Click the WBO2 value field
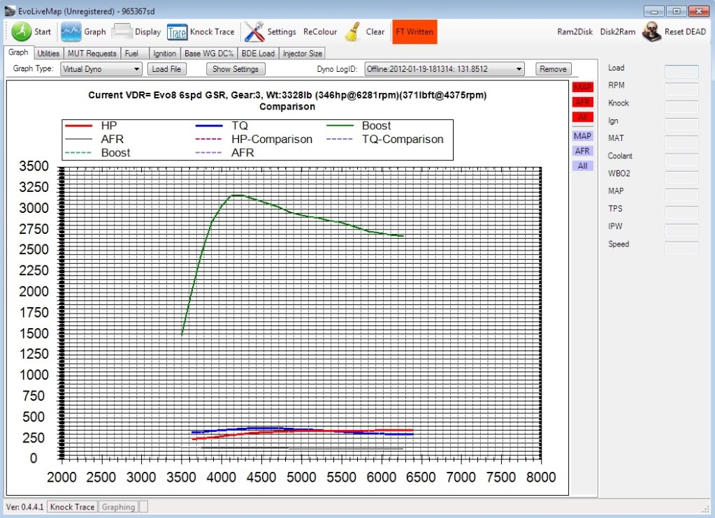 [681, 177]
